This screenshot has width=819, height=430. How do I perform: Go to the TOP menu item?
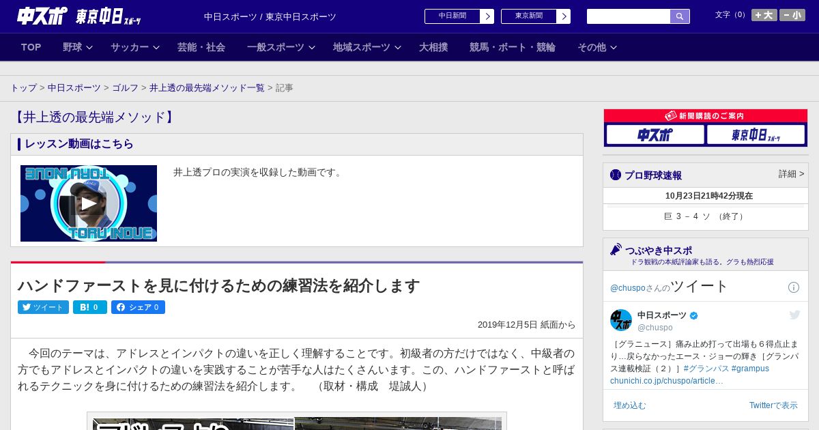(31, 47)
